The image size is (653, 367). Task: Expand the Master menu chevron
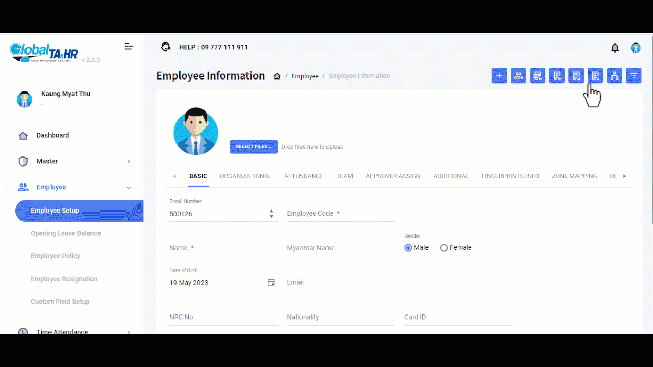pos(129,162)
